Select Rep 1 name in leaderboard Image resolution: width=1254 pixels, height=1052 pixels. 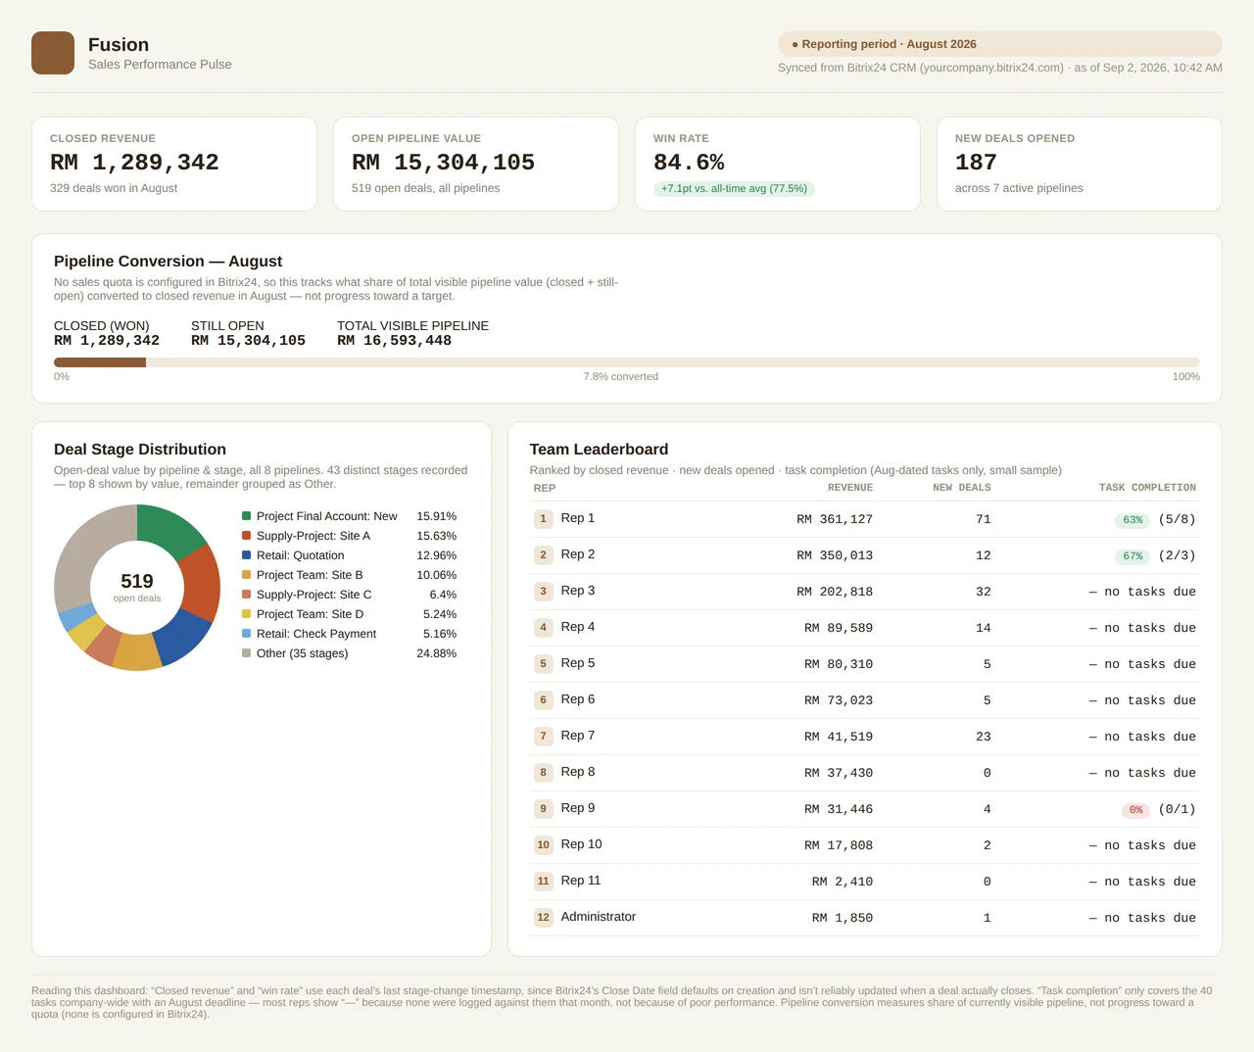[x=578, y=518]
